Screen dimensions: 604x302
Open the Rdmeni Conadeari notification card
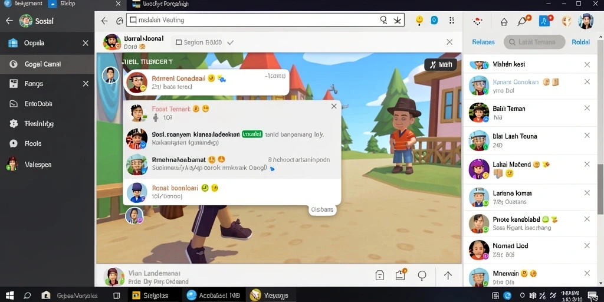206,82
